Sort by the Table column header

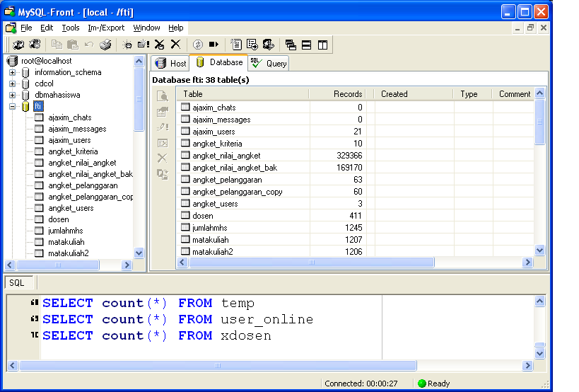[243, 94]
